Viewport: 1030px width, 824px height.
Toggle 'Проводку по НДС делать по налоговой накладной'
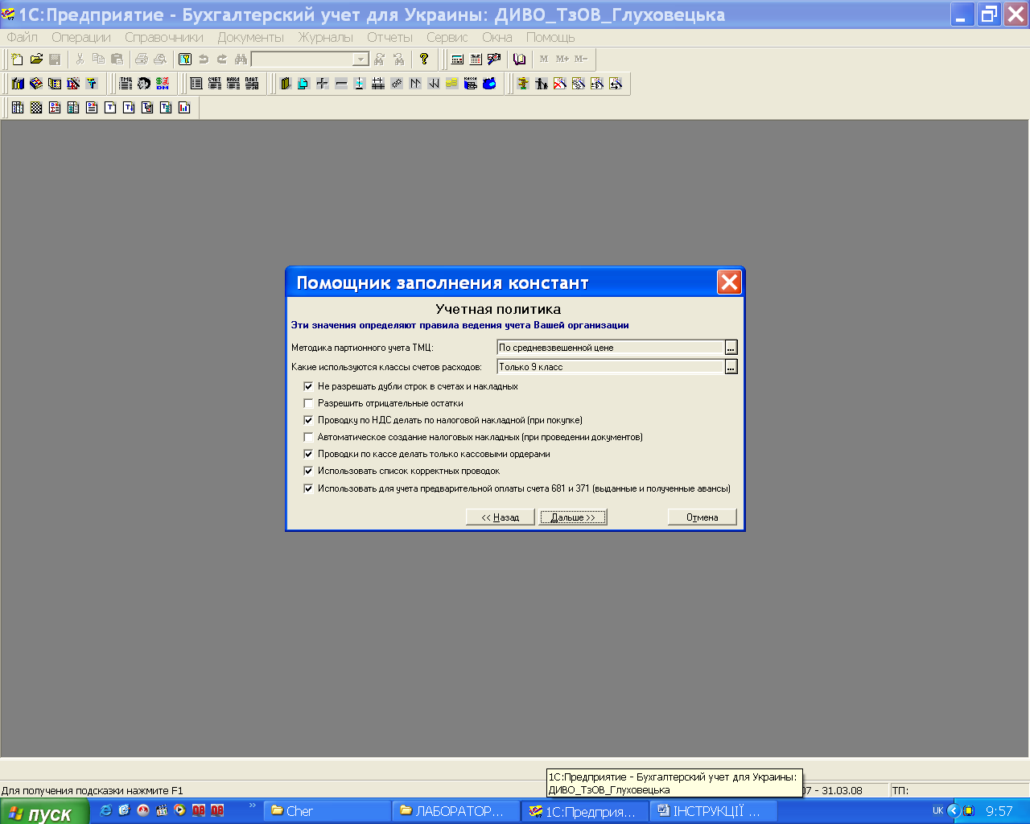point(308,420)
